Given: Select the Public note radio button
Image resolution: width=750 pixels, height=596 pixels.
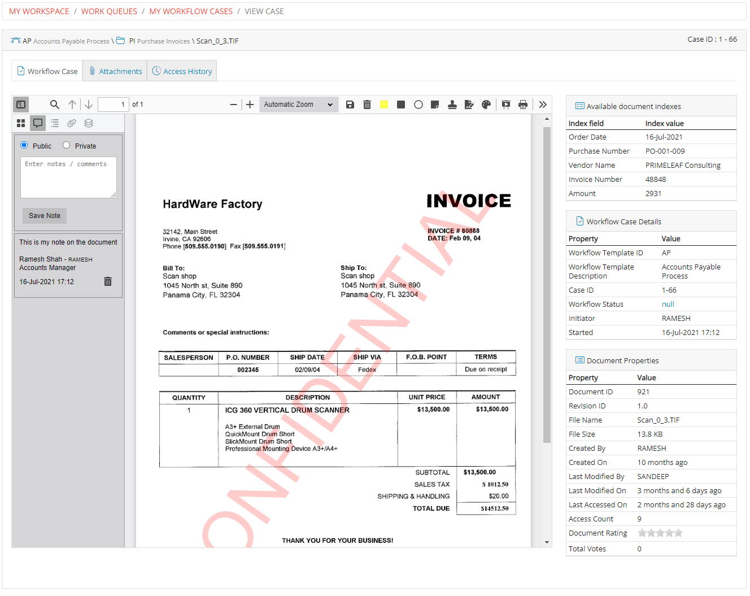Looking at the screenshot, I should tap(23, 145).
